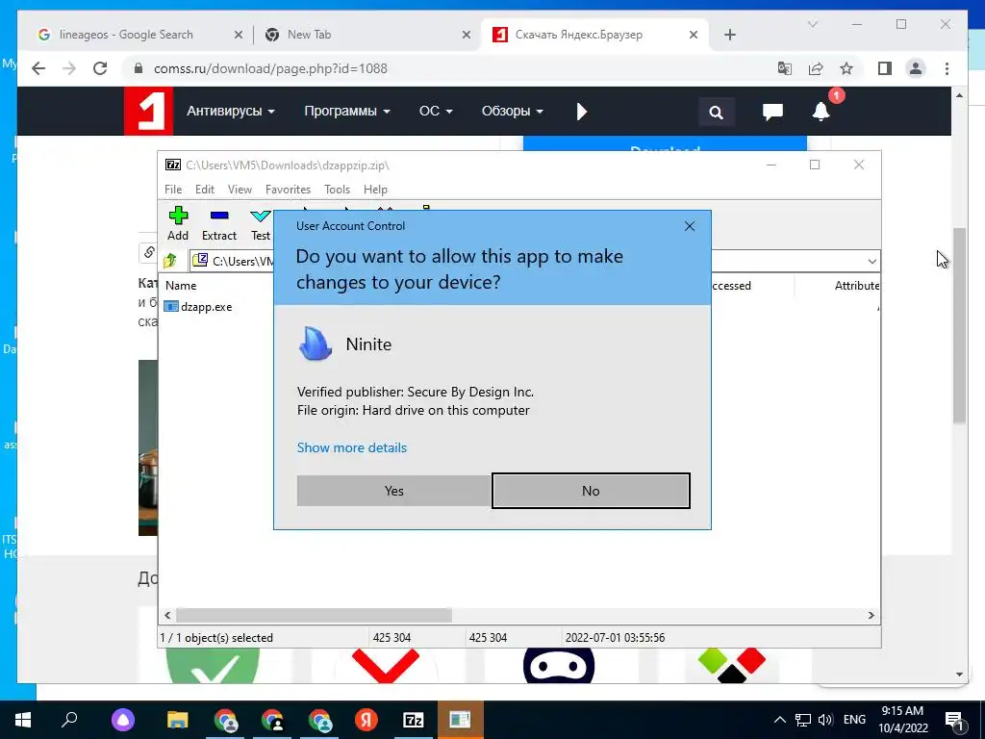Open the Windows Start menu
Screen dimensions: 985x739
pos(23,720)
